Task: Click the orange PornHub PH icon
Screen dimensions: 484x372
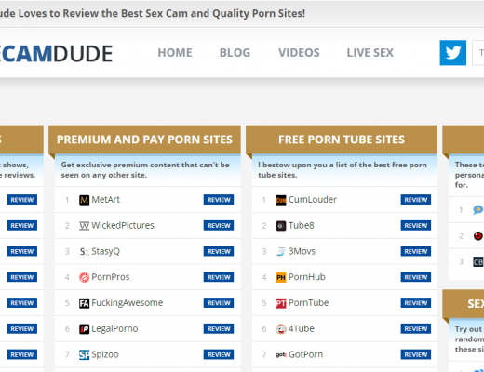Action: click(x=281, y=277)
